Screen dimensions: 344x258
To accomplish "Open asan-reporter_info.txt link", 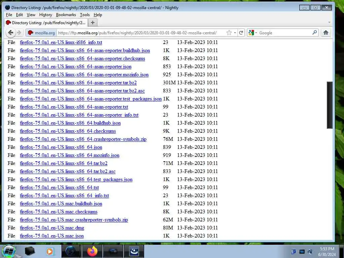I will click(x=79, y=115).
